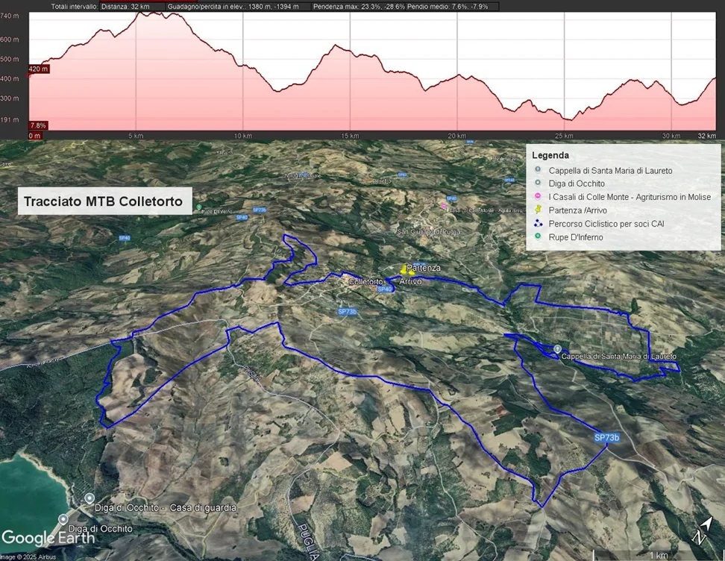Click the Diga di Occhito Casa di guardia marker
The height and width of the screenshot is (561, 725).
tap(90, 498)
